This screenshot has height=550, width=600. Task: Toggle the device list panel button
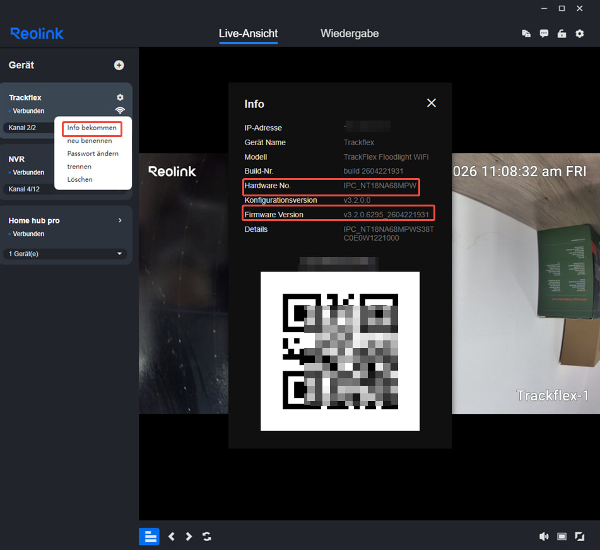[x=150, y=536]
